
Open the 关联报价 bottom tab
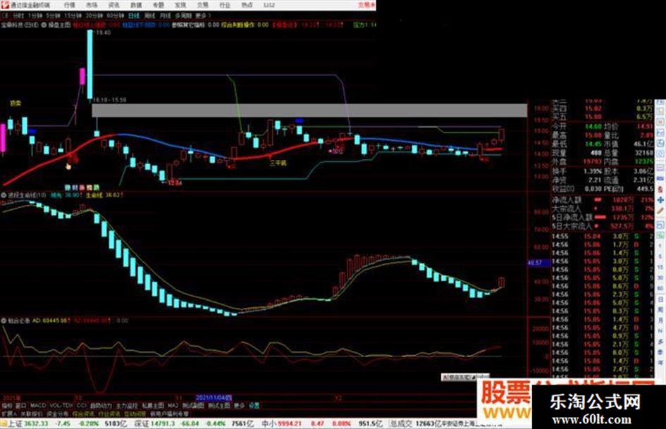tap(32, 414)
